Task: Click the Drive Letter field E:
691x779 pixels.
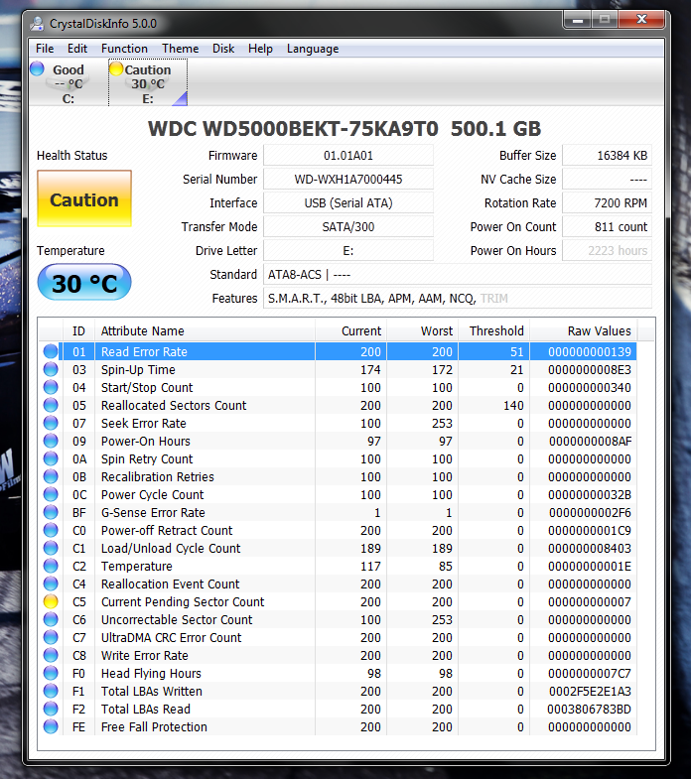Action: point(348,251)
